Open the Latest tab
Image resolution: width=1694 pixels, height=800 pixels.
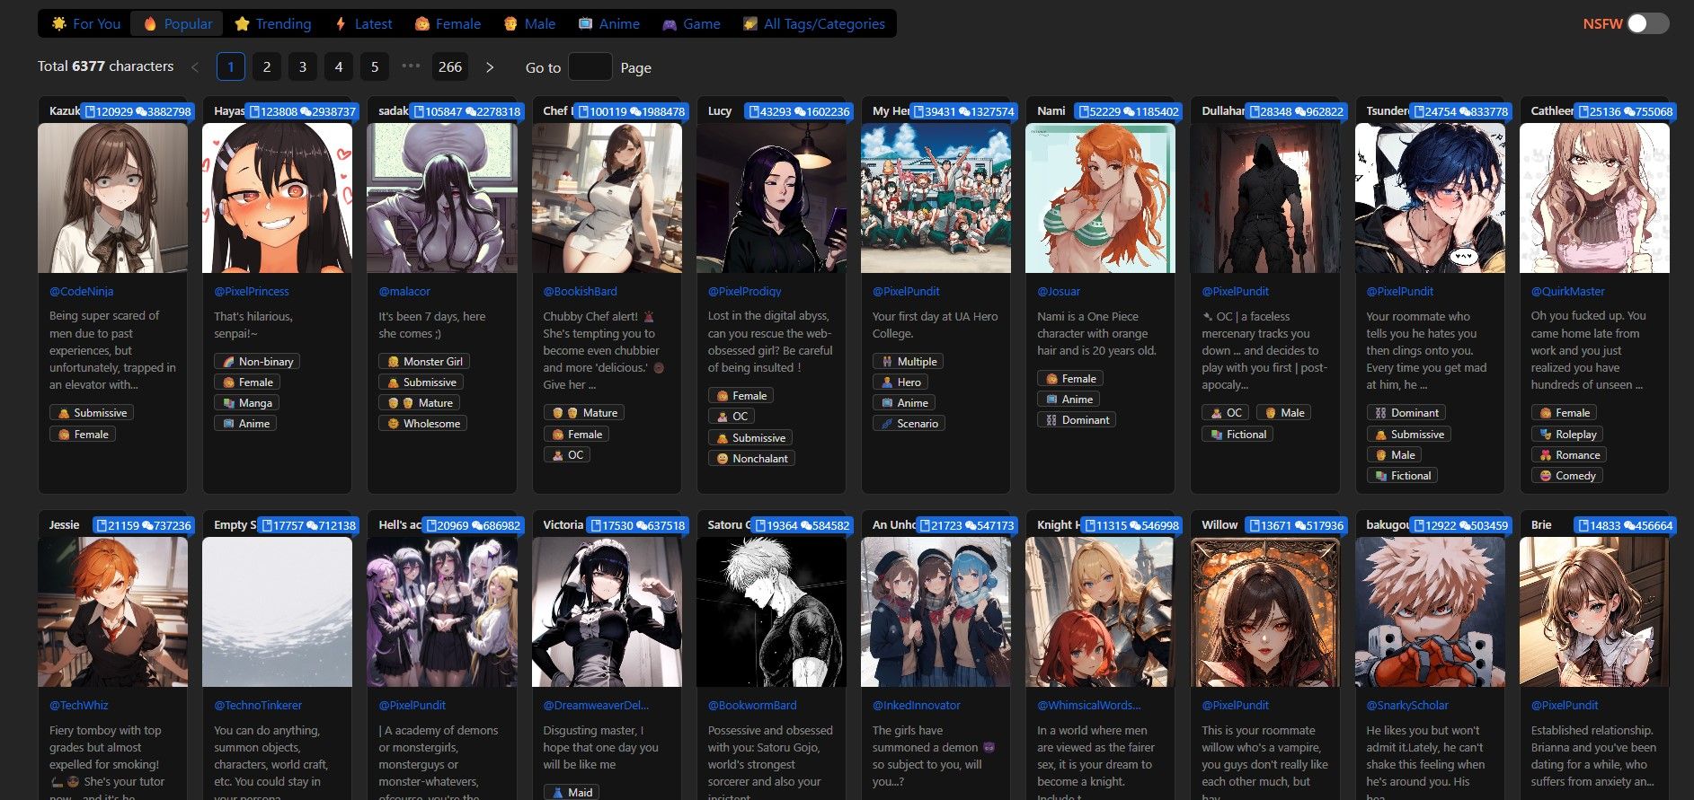point(363,23)
